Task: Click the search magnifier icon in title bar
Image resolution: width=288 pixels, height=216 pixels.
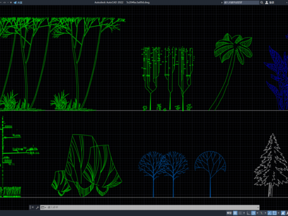Action: [262, 2]
